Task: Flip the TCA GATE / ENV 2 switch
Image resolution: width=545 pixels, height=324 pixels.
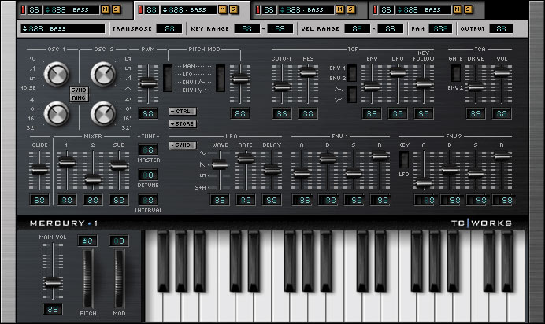Action: 456,73
